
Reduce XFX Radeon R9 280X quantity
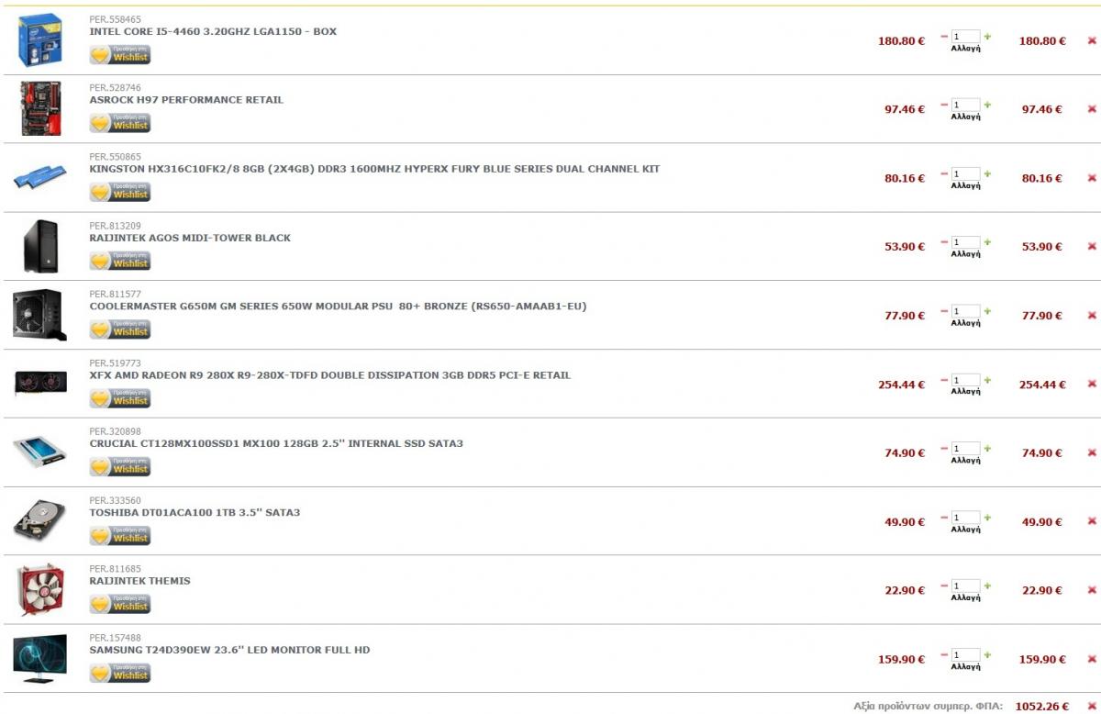click(944, 380)
